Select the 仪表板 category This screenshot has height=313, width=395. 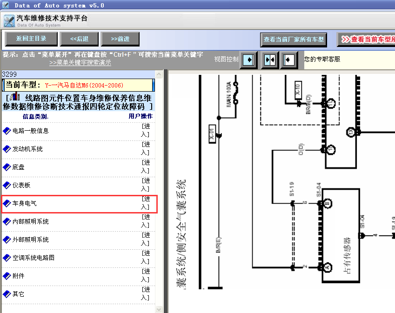pyautogui.click(x=21, y=185)
